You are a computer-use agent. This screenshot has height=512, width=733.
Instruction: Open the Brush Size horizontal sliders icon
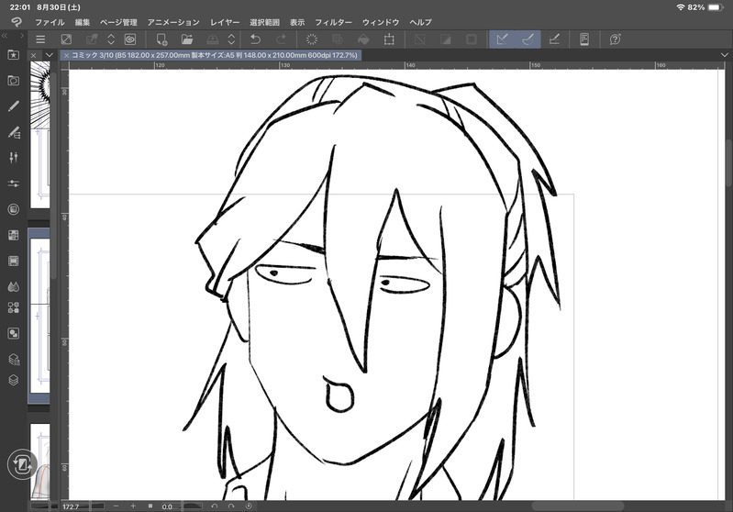coord(14,184)
